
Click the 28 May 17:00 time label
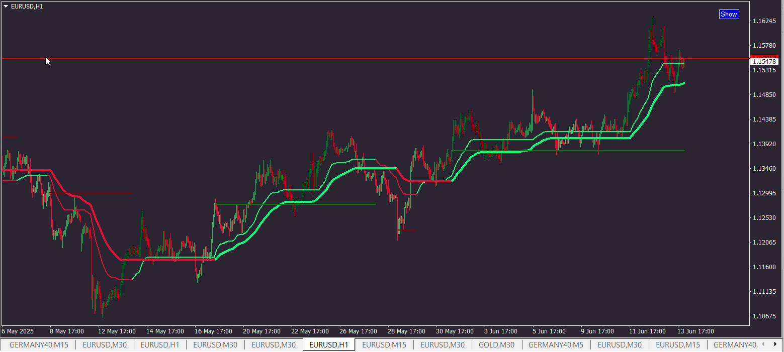click(x=406, y=331)
